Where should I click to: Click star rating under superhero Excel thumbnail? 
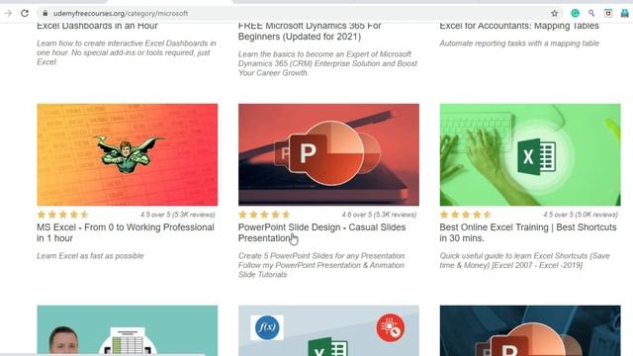pyautogui.click(x=62, y=215)
